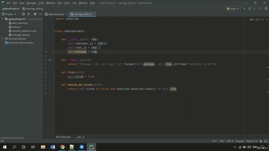Open Chrome from taskbar
The height and width of the screenshot is (151, 269).
[x=62, y=147]
